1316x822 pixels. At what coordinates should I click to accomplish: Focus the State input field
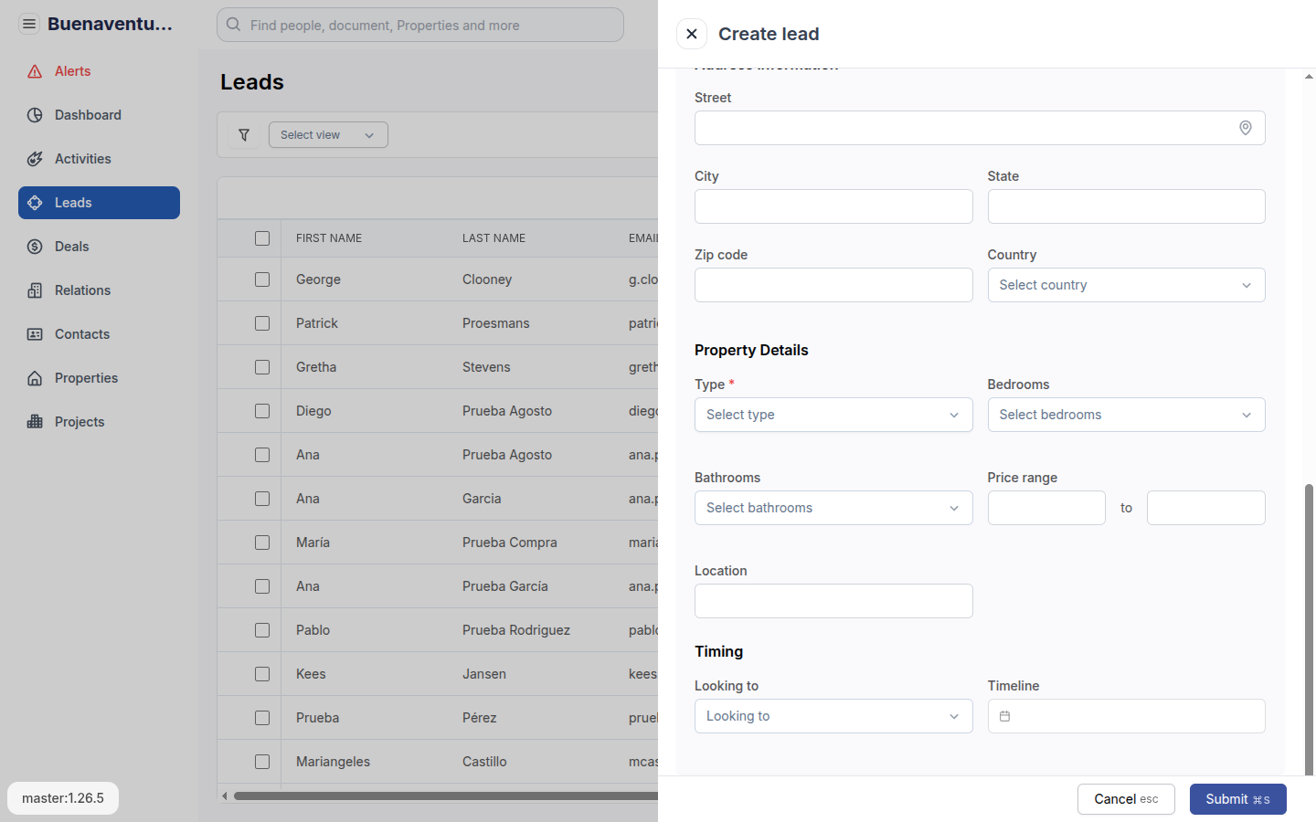1126,206
